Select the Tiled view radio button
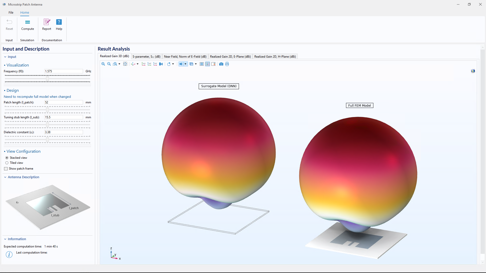The height and width of the screenshot is (273, 486). tap(7, 163)
